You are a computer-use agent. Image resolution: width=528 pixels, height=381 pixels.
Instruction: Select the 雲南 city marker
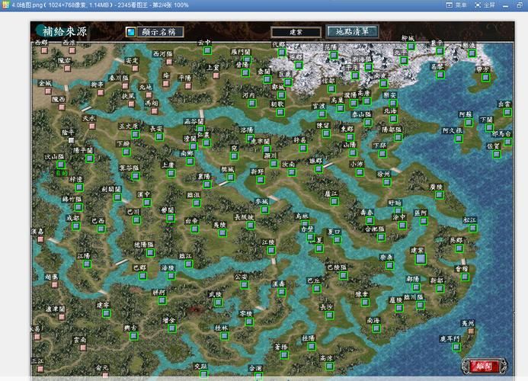click(83, 347)
